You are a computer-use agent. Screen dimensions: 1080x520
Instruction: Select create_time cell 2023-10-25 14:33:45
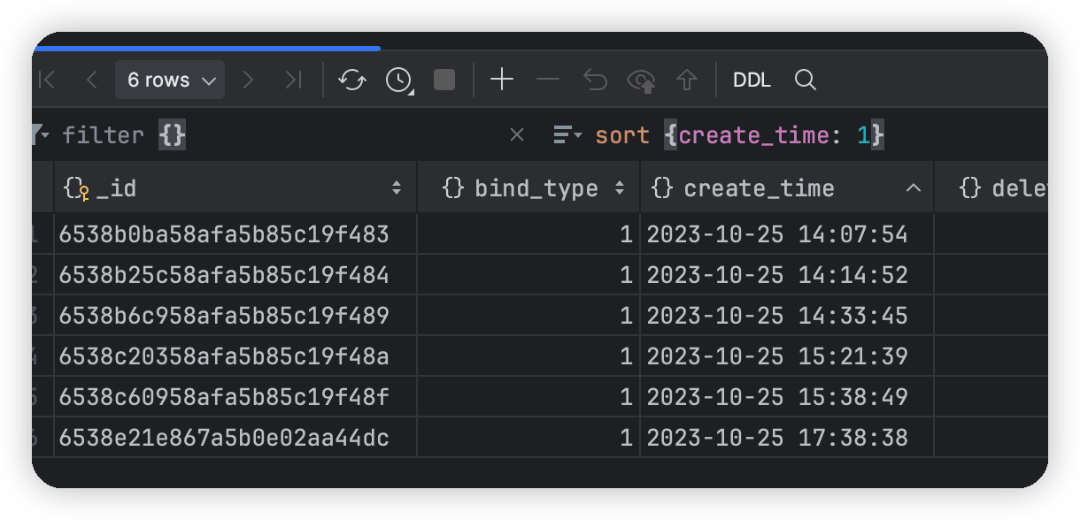[x=787, y=316]
